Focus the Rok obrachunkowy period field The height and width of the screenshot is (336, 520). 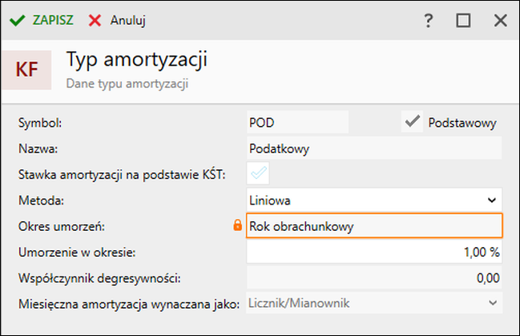(374, 226)
